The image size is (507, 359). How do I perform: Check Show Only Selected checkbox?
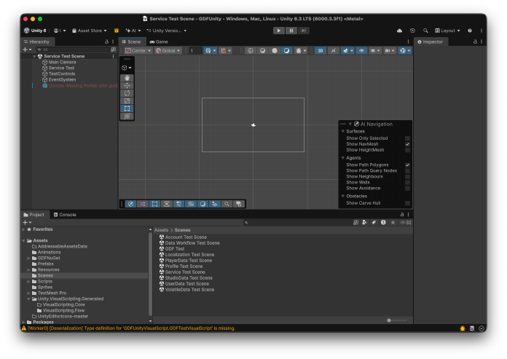coord(407,138)
